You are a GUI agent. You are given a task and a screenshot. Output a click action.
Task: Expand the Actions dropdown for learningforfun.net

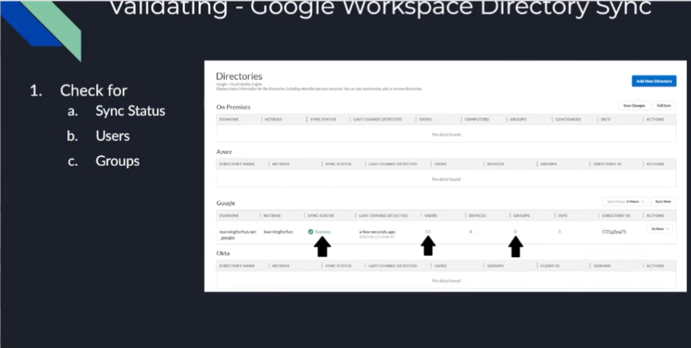[x=660, y=229]
